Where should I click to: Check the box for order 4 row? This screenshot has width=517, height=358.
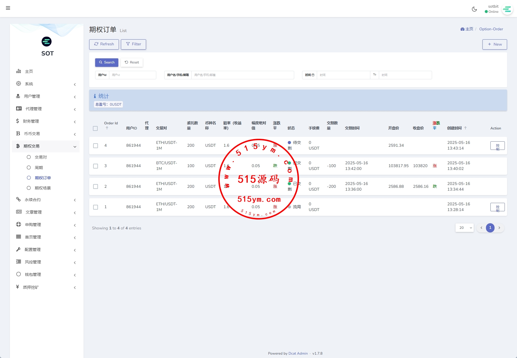coord(96,146)
